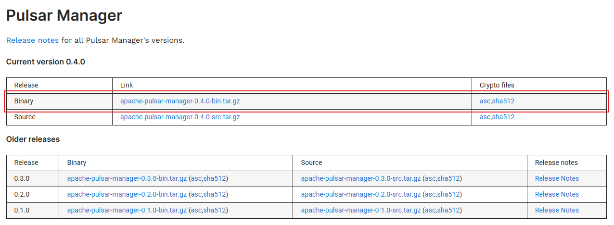
Task: Download apache-pulsar-manager-0.3.0-bin.tar.gz
Action: pyautogui.click(x=127, y=178)
